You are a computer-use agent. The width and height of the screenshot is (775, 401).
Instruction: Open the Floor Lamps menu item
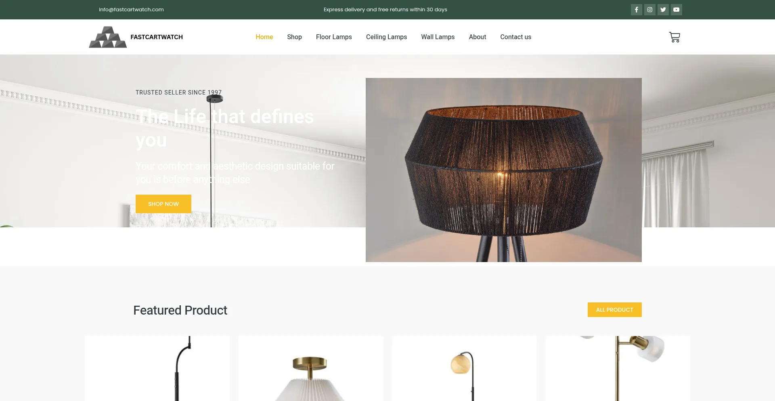tap(334, 37)
